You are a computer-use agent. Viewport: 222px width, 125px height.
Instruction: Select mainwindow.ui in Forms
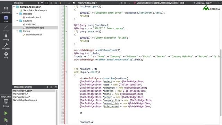(x=34, y=35)
